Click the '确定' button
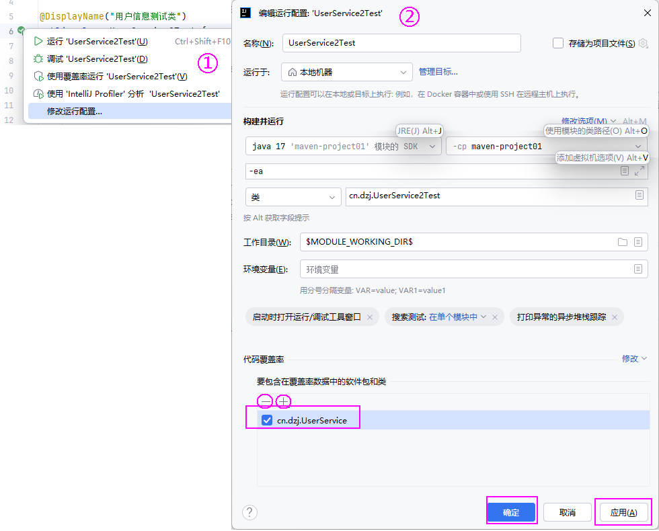This screenshot has width=659, height=531. coord(511,512)
